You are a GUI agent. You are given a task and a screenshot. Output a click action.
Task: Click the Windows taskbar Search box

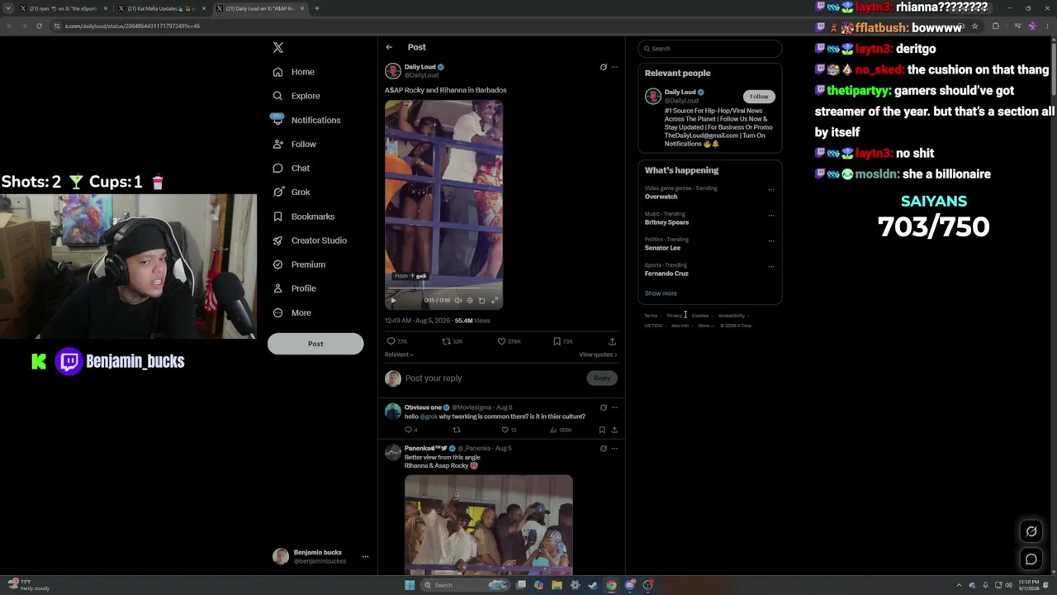pyautogui.click(x=466, y=585)
